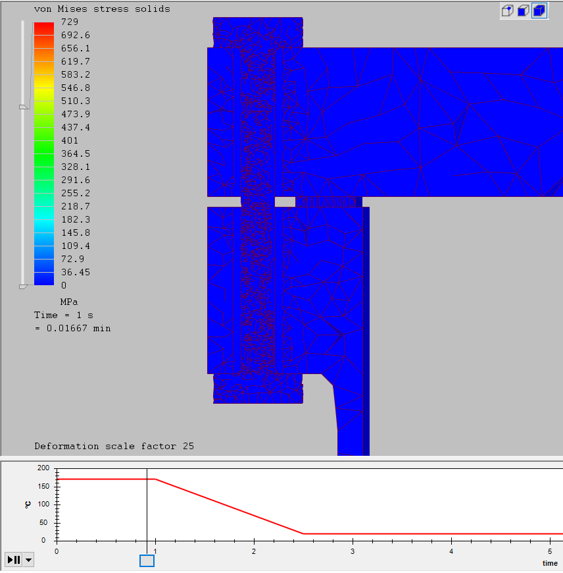This screenshot has height=573, width=563.
Task: Click the 'von Mises stress solids' title
Action: (x=102, y=9)
